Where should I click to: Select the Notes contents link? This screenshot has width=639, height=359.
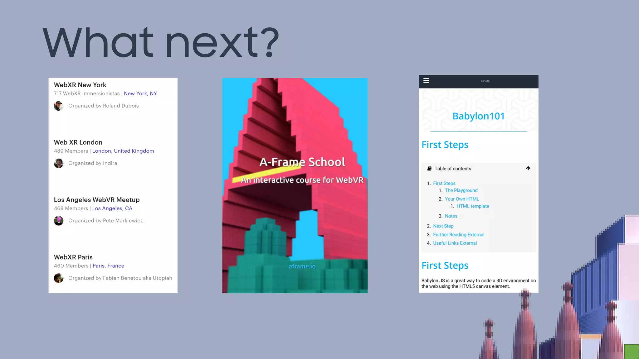pyautogui.click(x=451, y=216)
